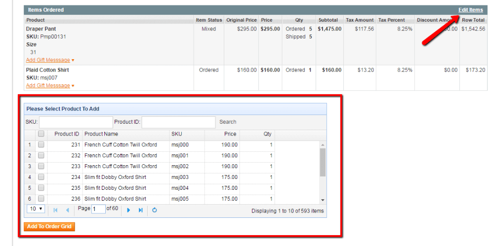This screenshot has width=494, height=246.
Task: Sort grid by Product Name column
Action: [x=101, y=134]
